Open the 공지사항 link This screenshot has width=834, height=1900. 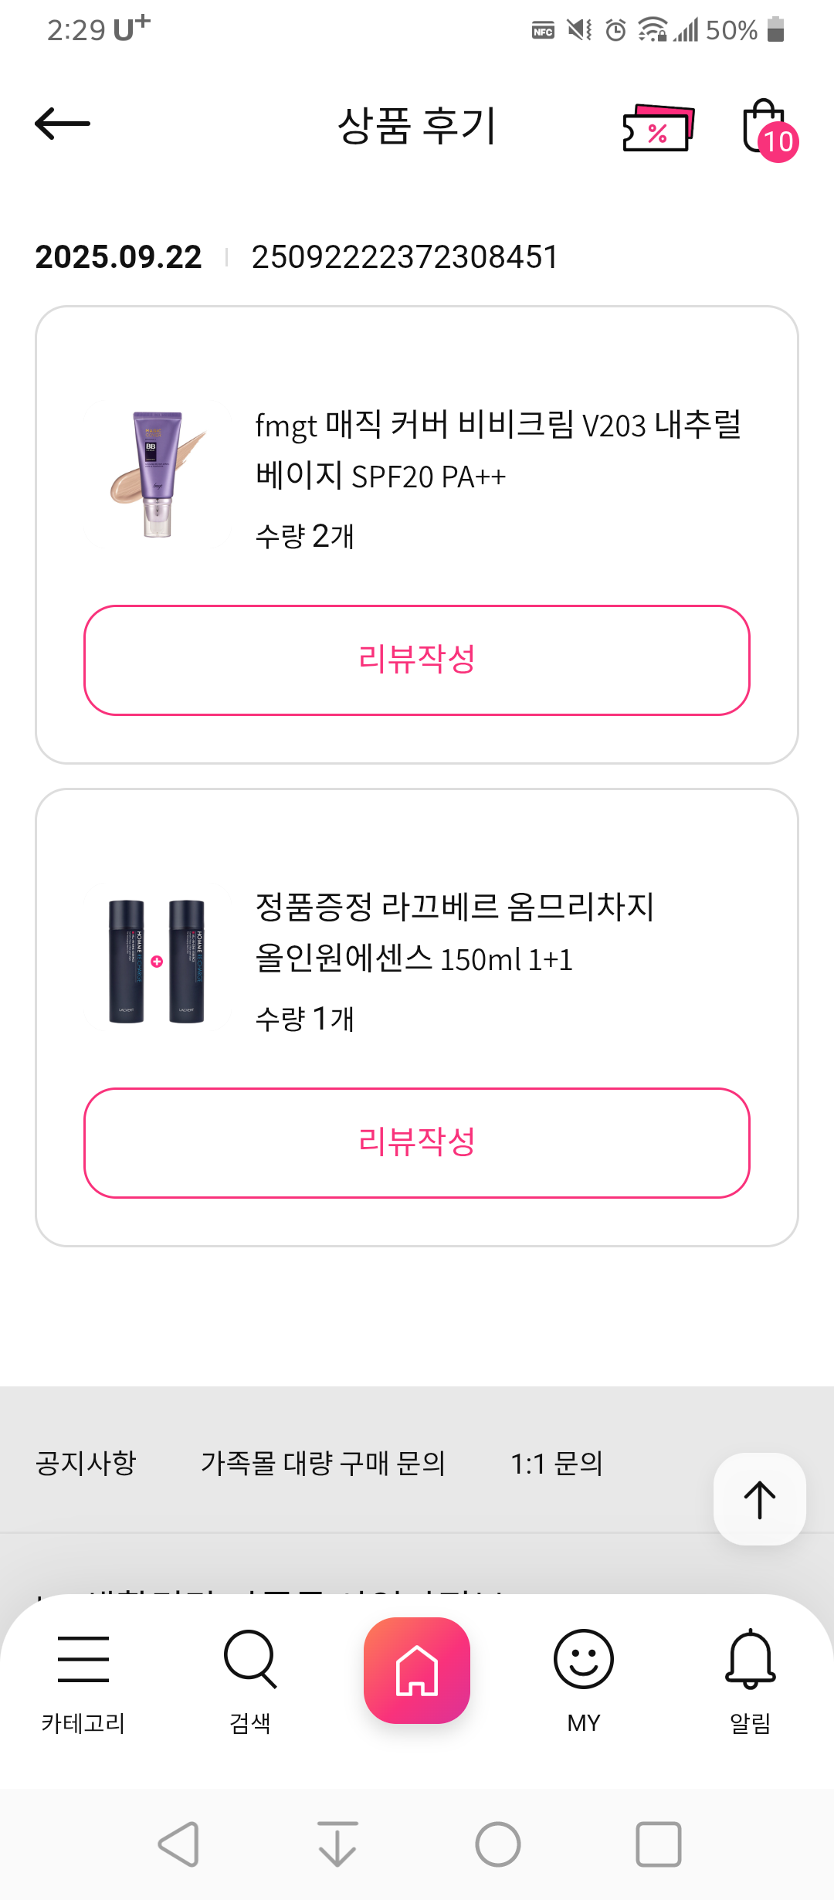click(86, 1463)
